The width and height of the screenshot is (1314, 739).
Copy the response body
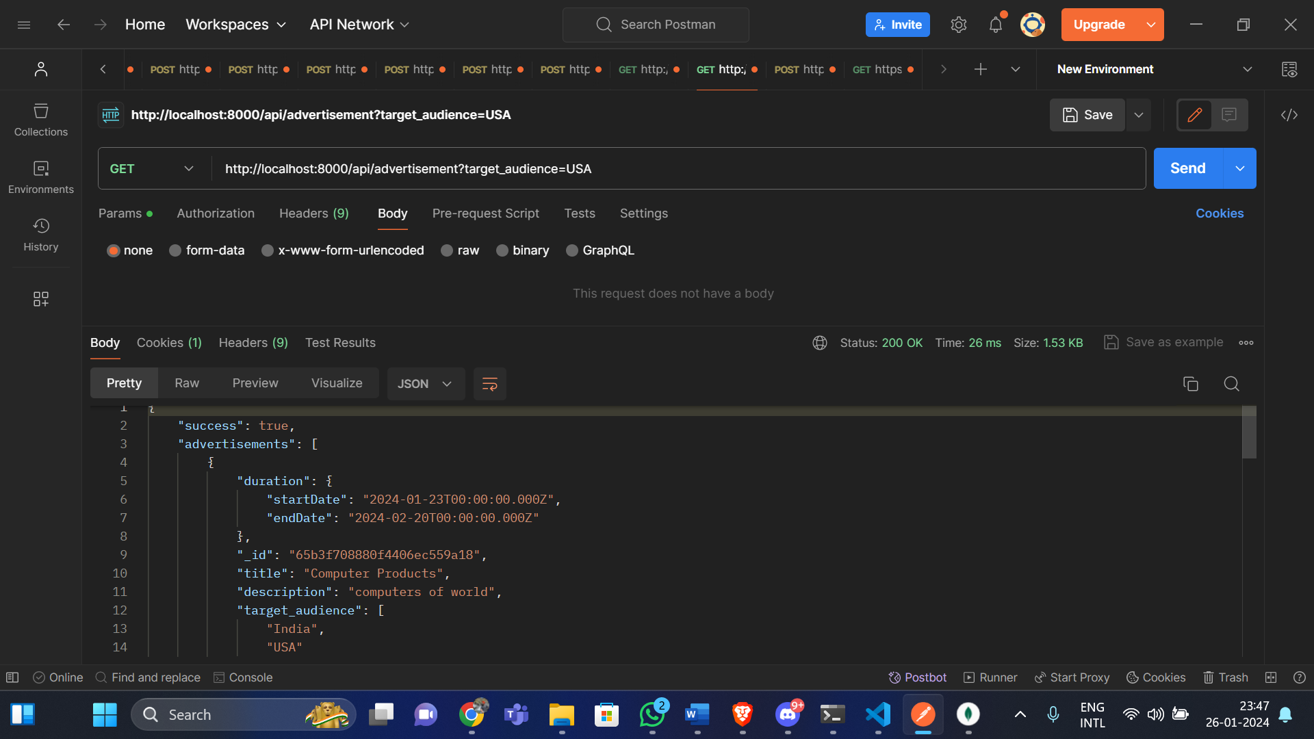pos(1191,384)
